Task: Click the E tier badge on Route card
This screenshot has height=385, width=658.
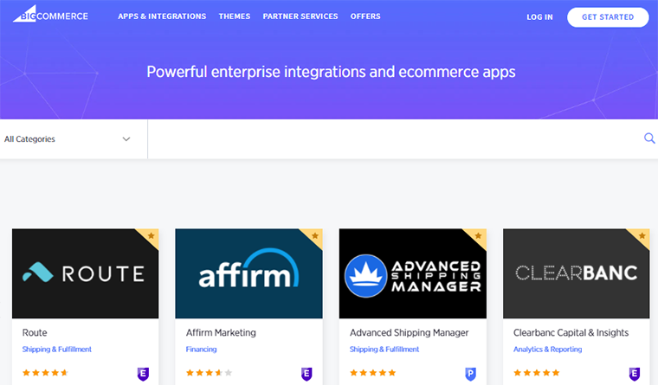Action: (143, 373)
